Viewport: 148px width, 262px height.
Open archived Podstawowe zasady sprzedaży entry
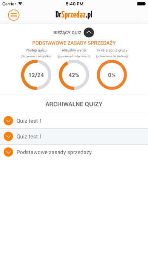74,152
